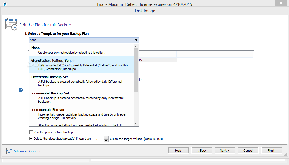The width and height of the screenshot is (289, 165).
Task: Enable Run the purge before backup
Action: pyautogui.click(x=31, y=132)
